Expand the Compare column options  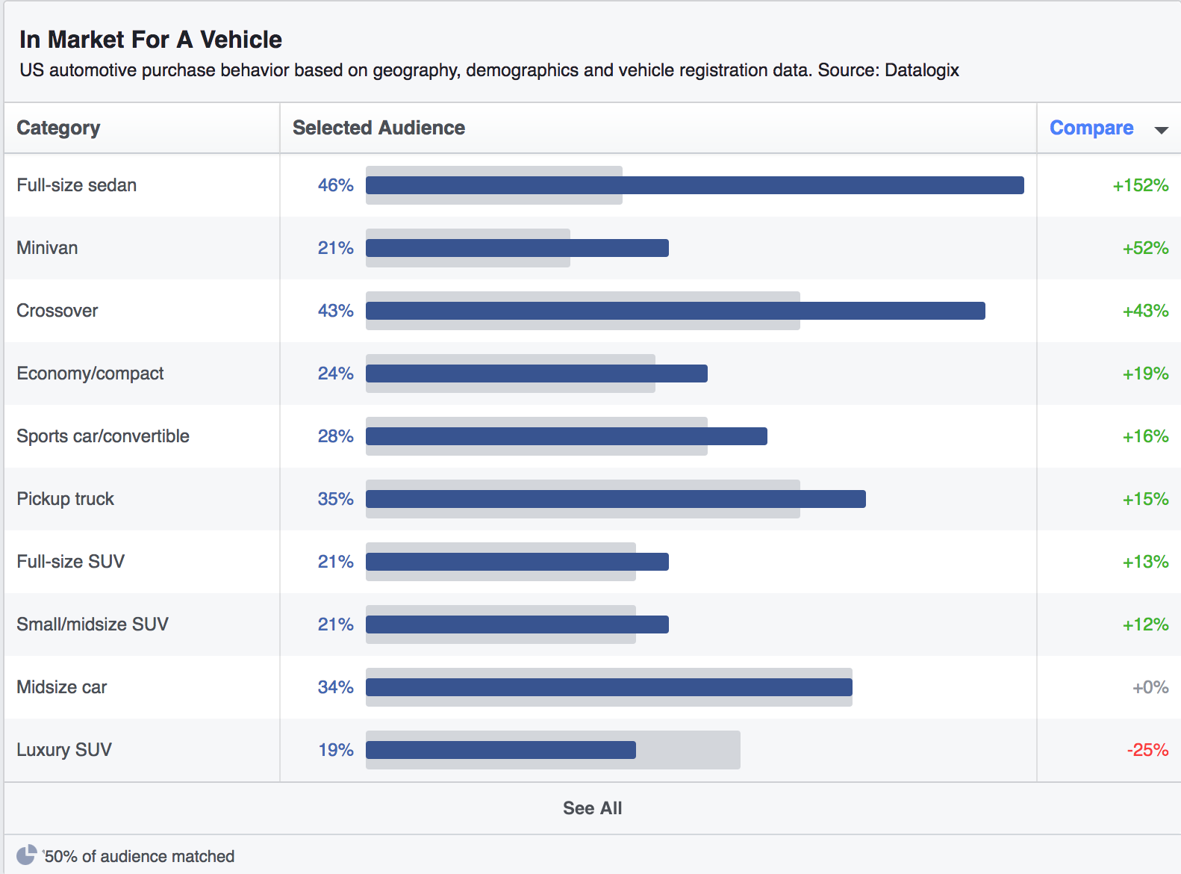pyautogui.click(x=1162, y=129)
